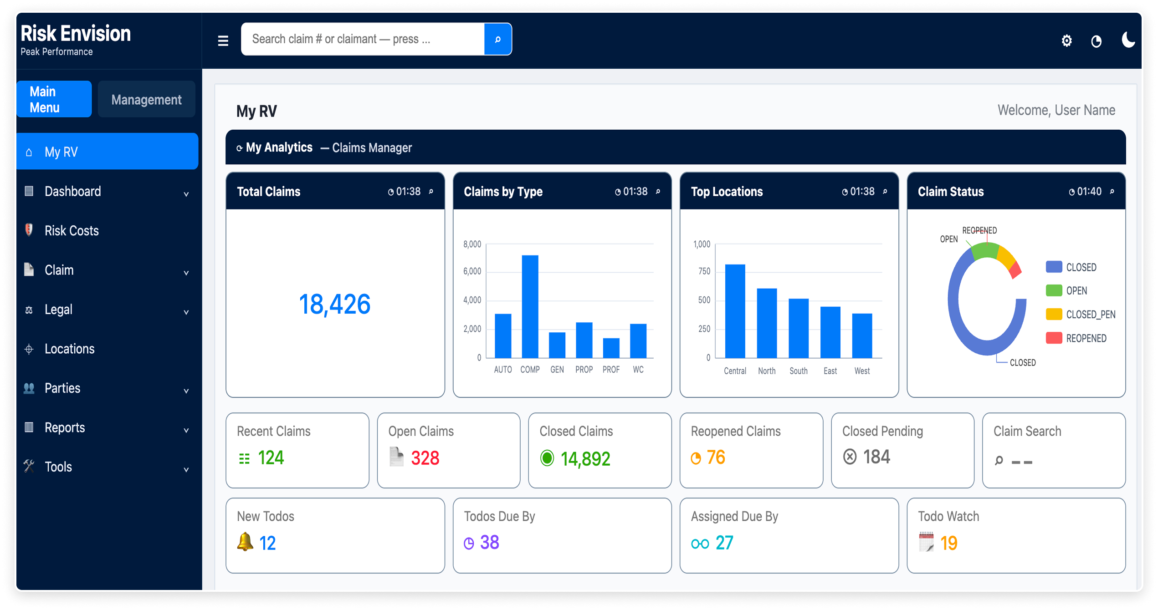
Task: Expand the Legal menu chevron
Action: (186, 311)
